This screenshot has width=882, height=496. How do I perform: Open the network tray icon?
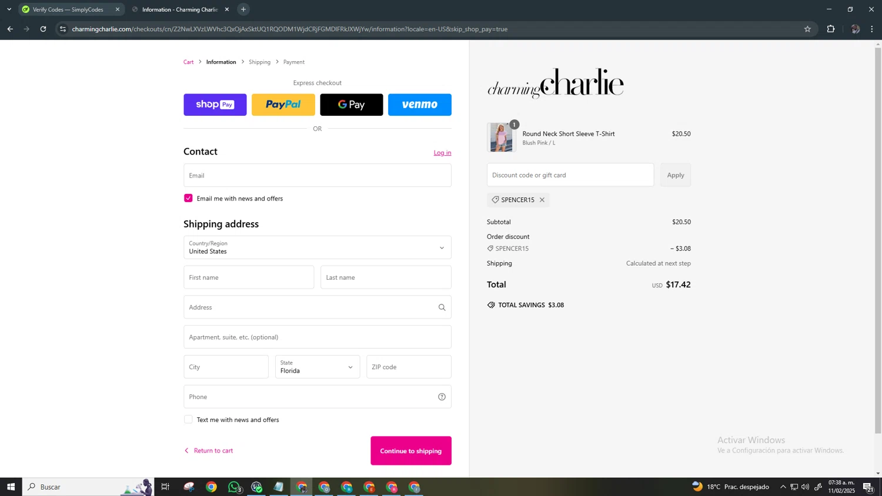click(x=794, y=487)
